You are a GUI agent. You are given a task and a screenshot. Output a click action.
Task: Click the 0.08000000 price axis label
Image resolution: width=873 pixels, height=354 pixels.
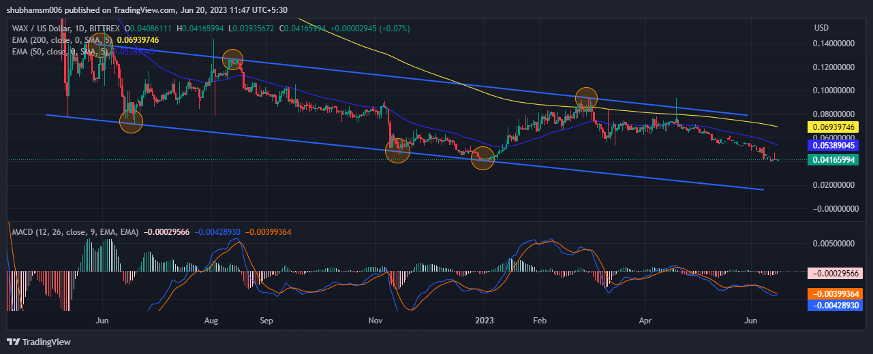(x=835, y=114)
